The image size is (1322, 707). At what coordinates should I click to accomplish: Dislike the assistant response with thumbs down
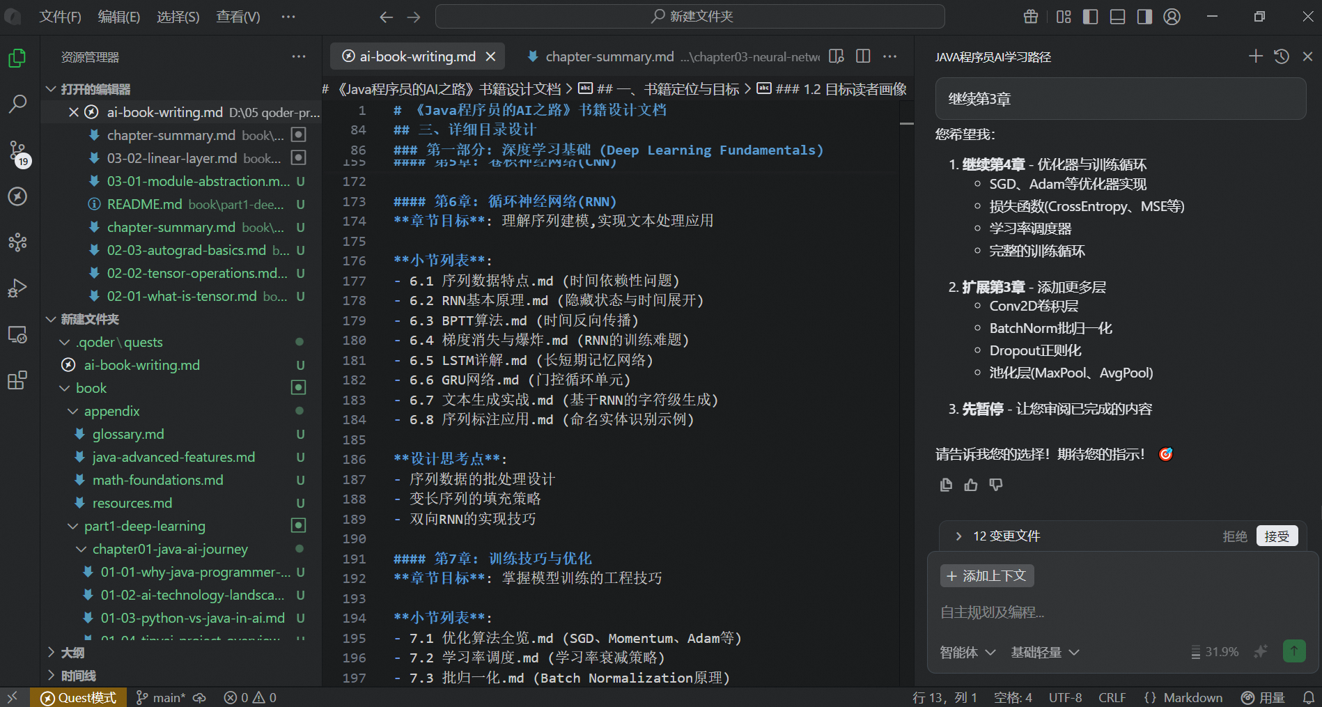996,485
